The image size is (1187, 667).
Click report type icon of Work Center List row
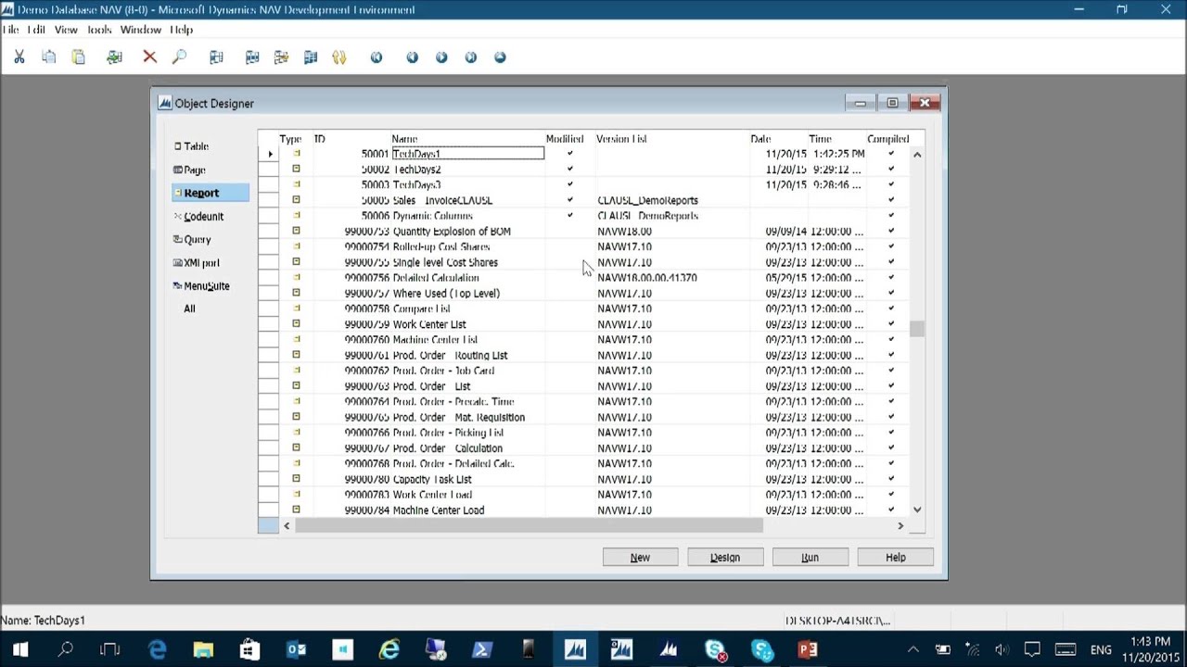[297, 324]
